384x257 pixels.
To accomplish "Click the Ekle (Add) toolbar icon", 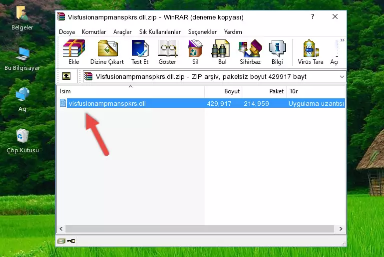I will click(74, 52).
